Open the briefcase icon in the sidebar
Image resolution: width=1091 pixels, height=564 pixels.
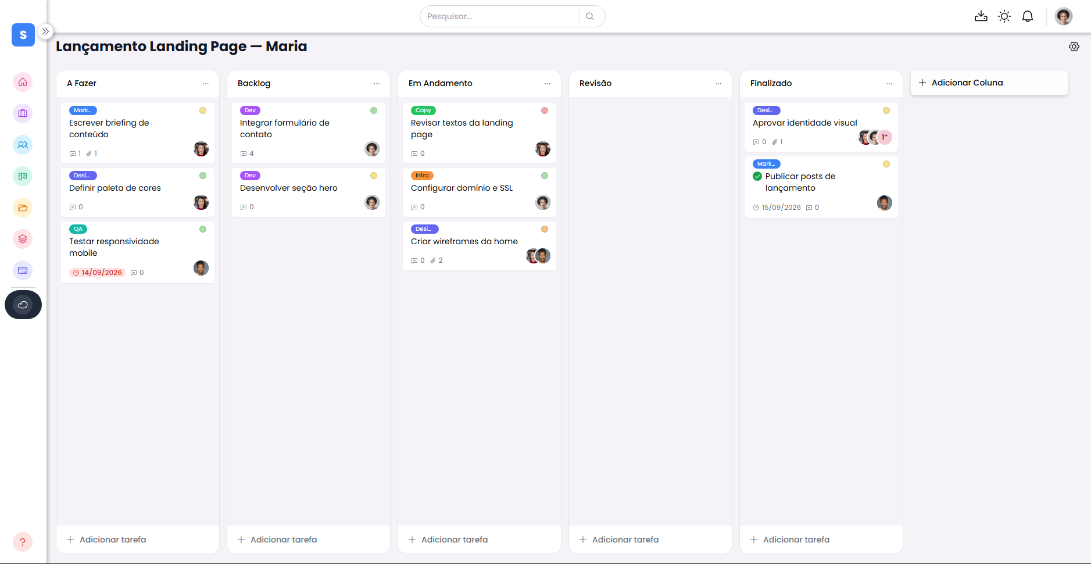click(23, 113)
